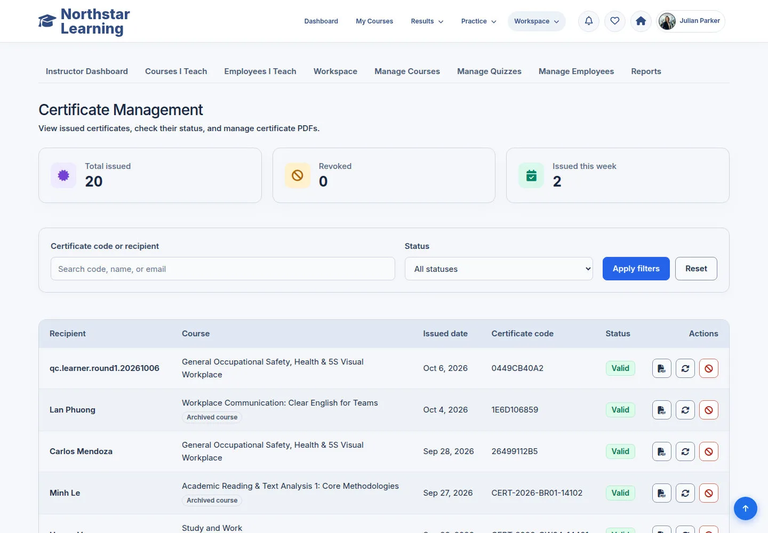
Task: Open the favorites heart icon
Action: tap(615, 21)
